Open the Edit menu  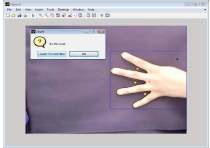[x=18, y=10]
